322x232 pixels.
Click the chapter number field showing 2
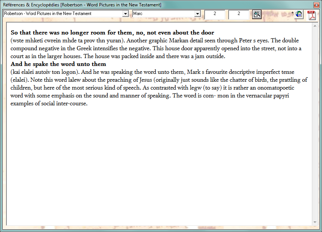point(215,14)
